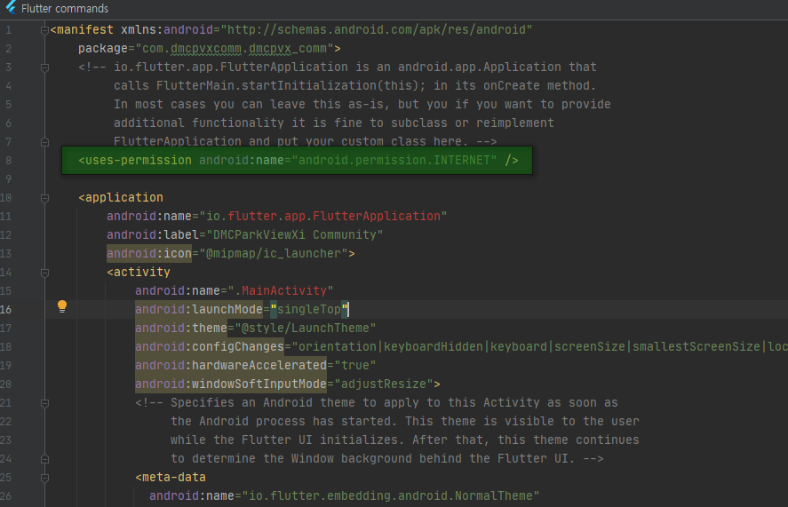Click the package name com.dmcpvxcomm.dmcpvx_comm

pyautogui.click(x=235, y=48)
